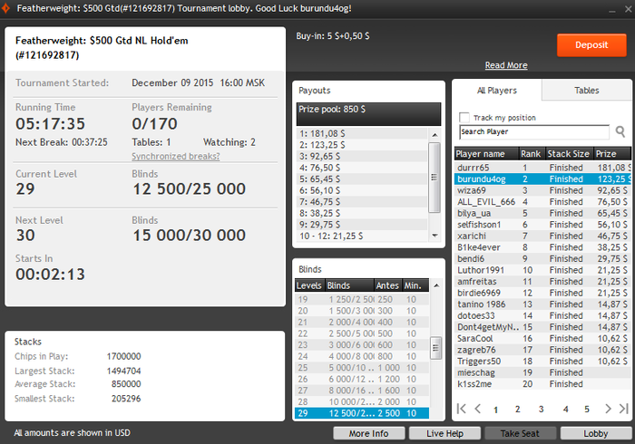Viewport: 635px width, 444px height.
Task: Click the Payouts scroll down arrow
Action: tap(435, 236)
